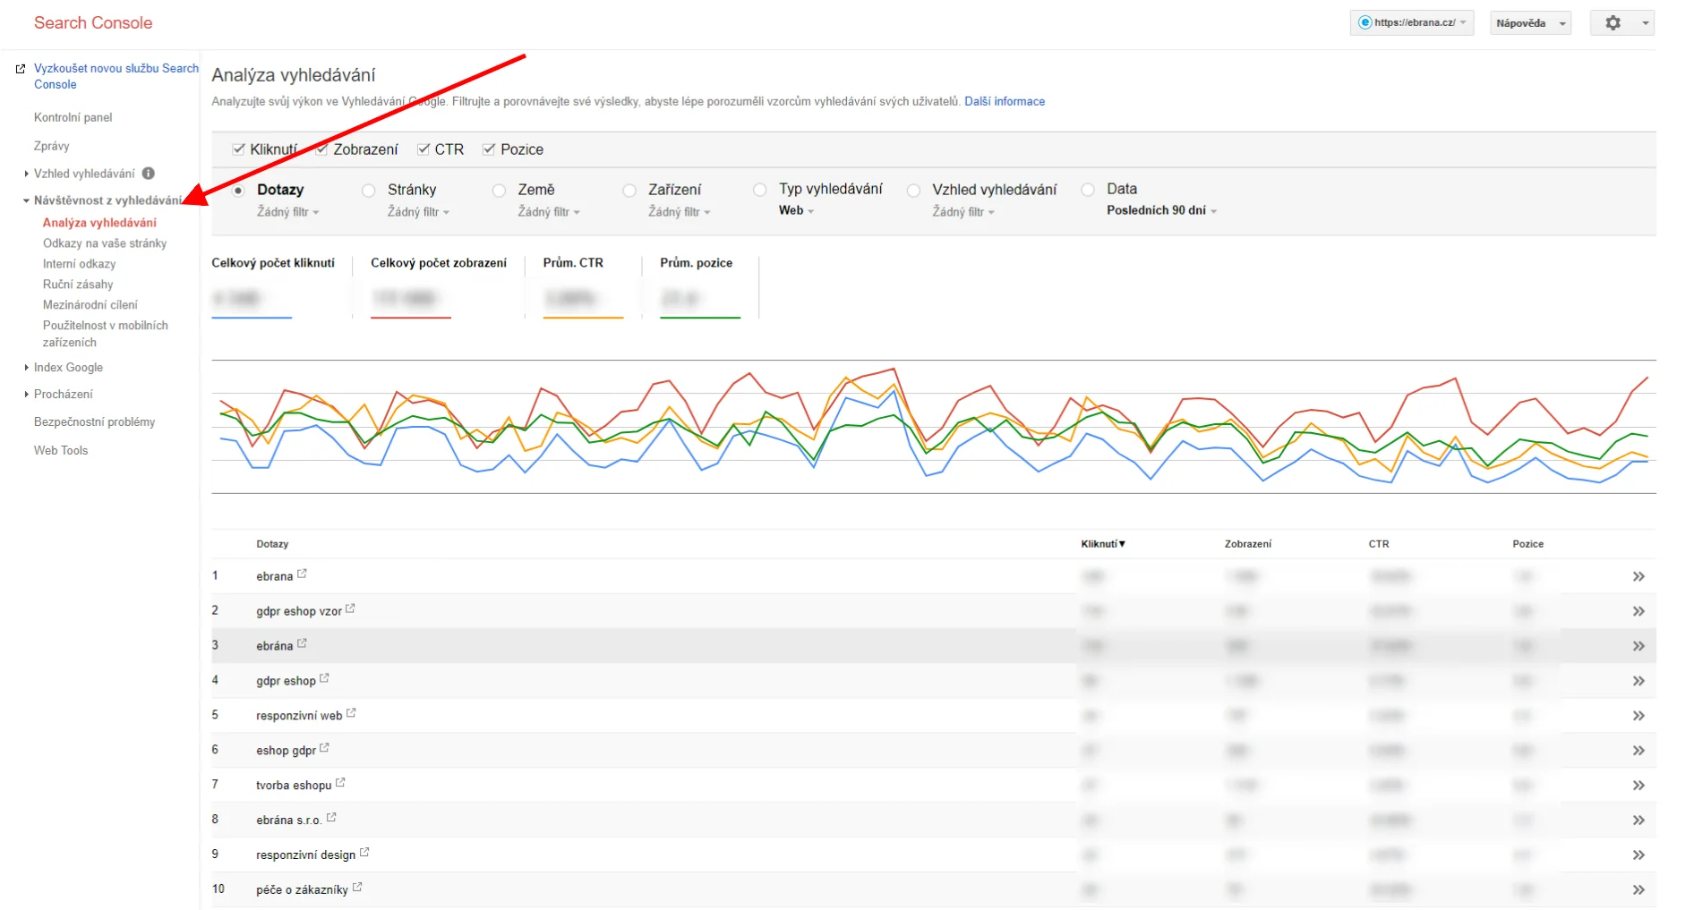Sort table by Zobrazení column header
This screenshot has width=1694, height=910.
pyautogui.click(x=1248, y=544)
